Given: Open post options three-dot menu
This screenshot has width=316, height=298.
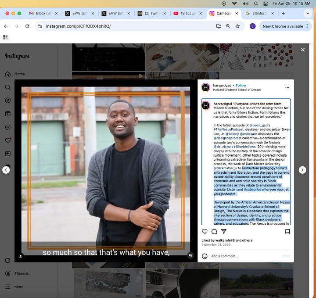Looking at the screenshot, I should (x=287, y=88).
